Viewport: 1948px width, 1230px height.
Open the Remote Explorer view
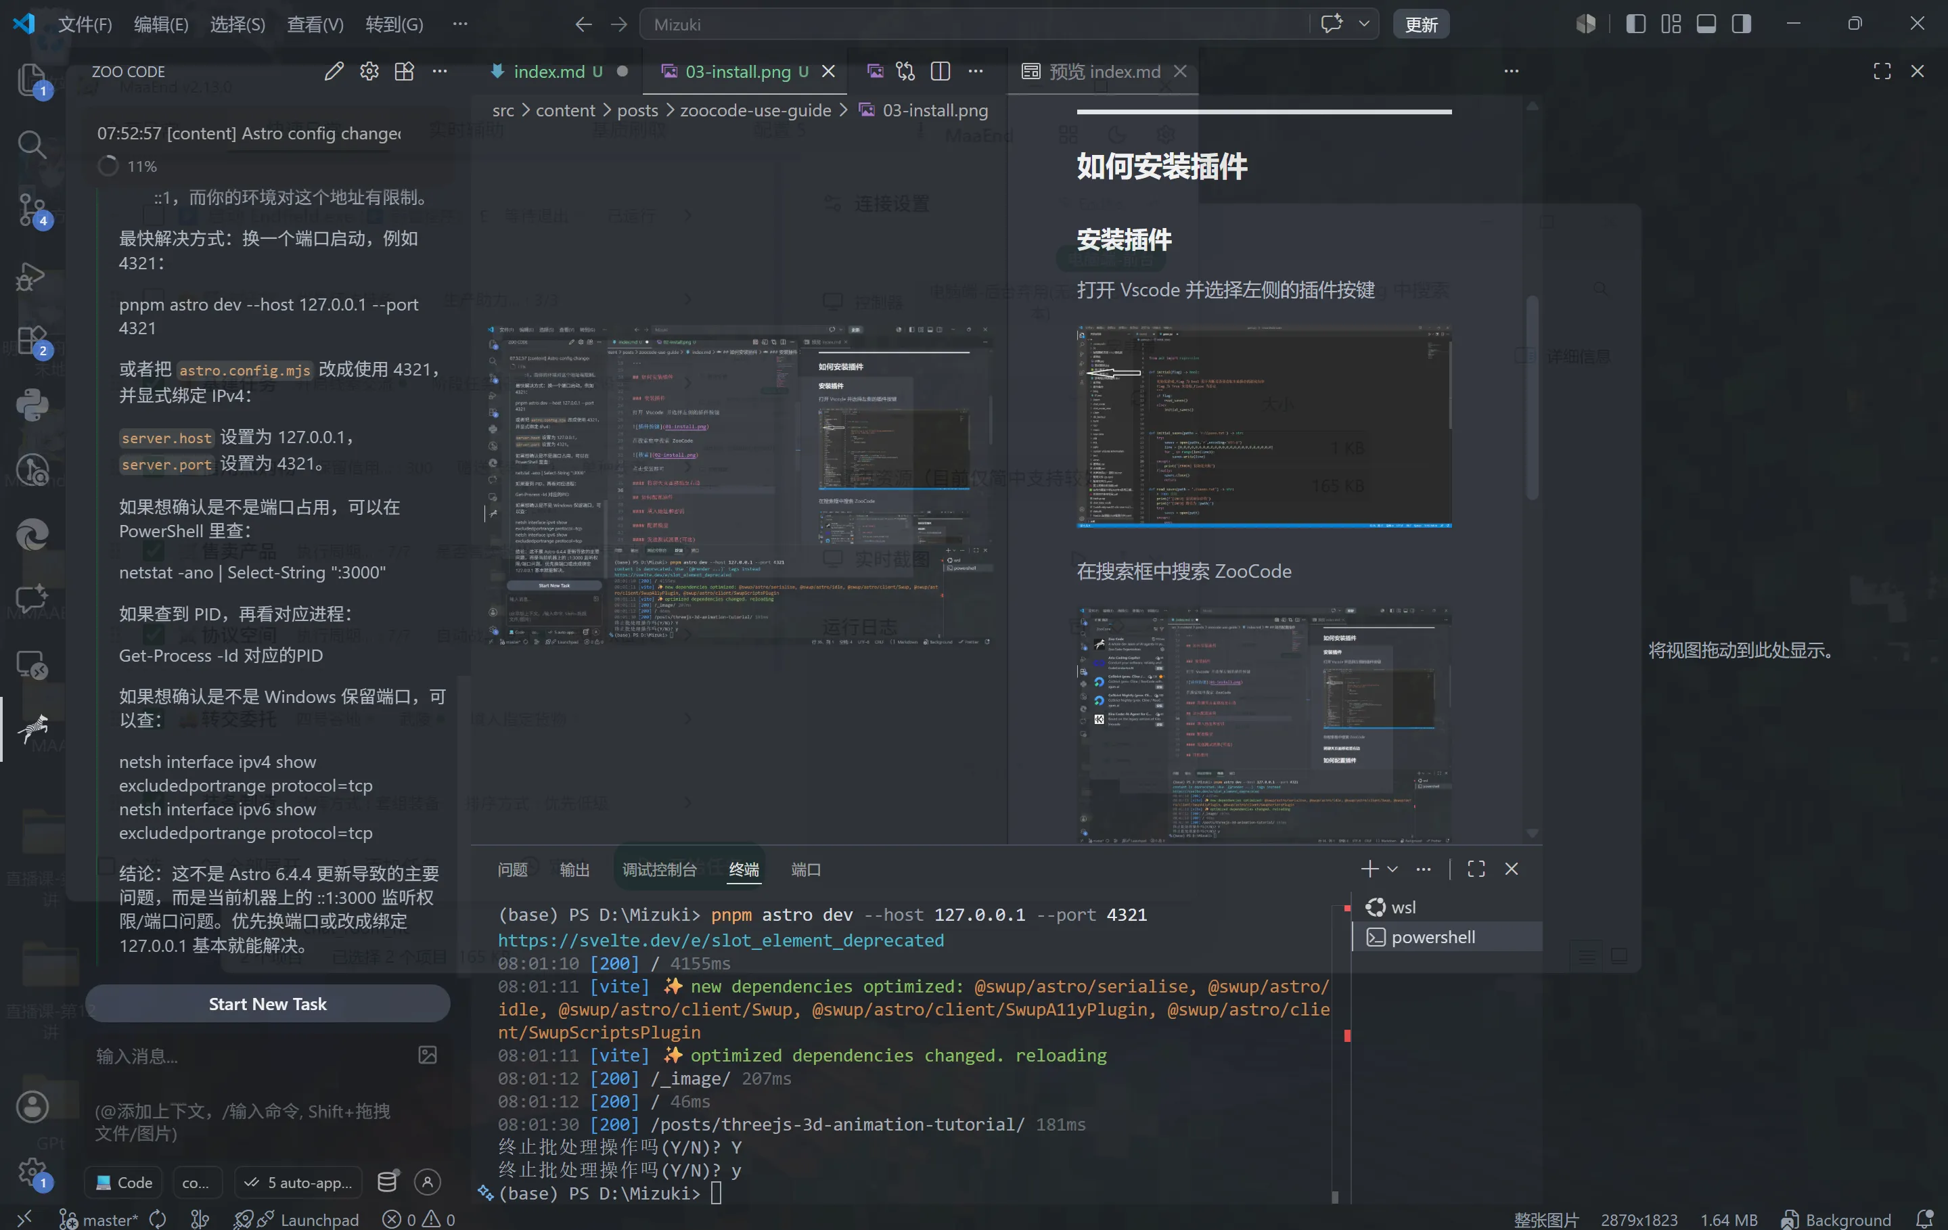point(32,665)
